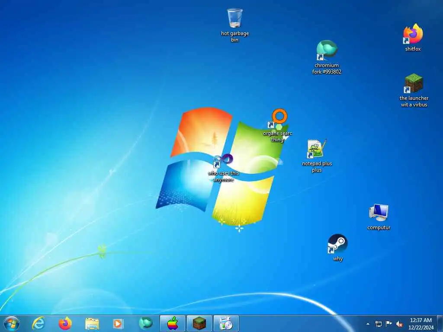Screen dimensions: 443x332
Task: Launch Internet Explorer from the taskbar
Action: (39, 323)
